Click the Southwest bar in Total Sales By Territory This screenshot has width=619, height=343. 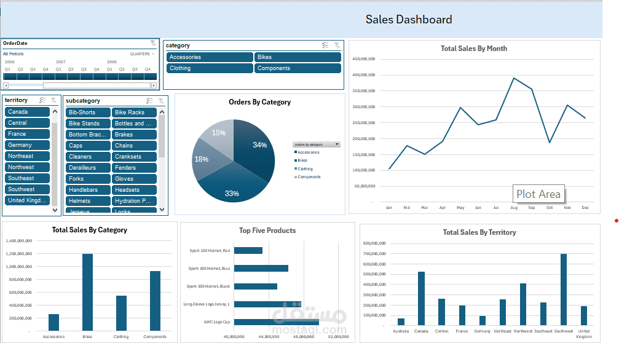563,290
